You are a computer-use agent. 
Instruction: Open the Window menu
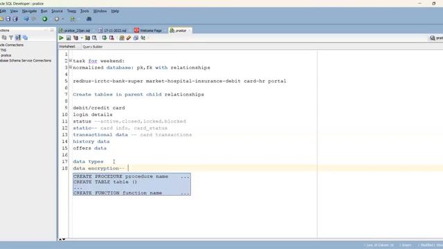click(x=100, y=11)
